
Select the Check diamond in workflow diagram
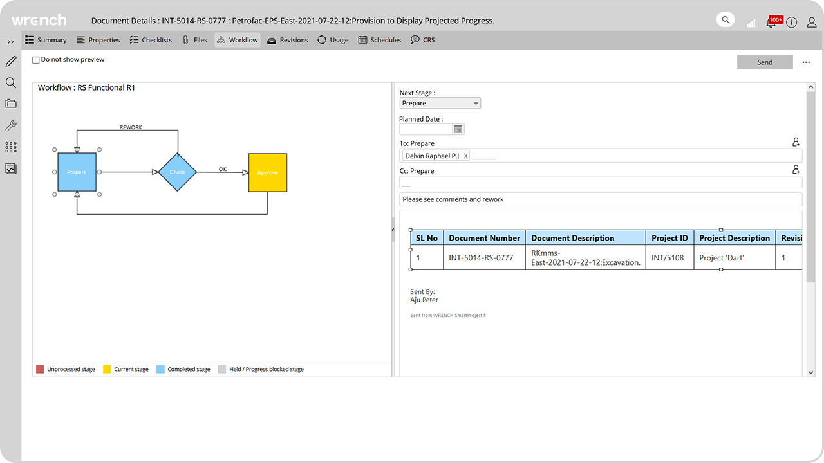pos(178,172)
